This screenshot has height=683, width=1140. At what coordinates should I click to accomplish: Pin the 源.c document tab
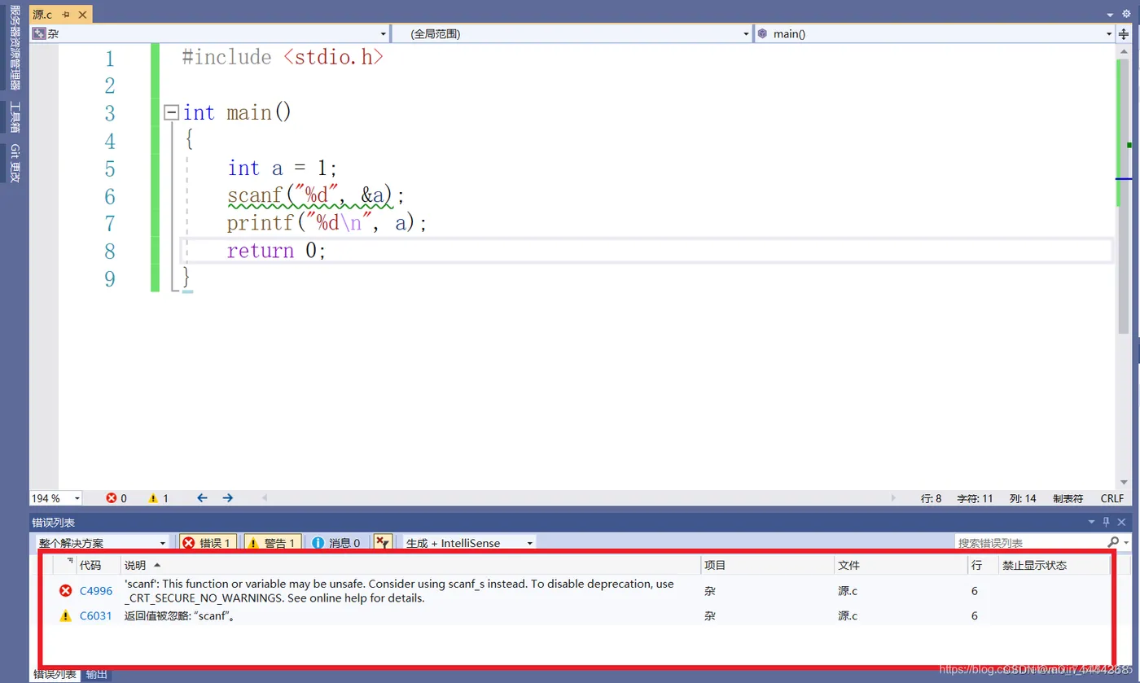pos(66,15)
